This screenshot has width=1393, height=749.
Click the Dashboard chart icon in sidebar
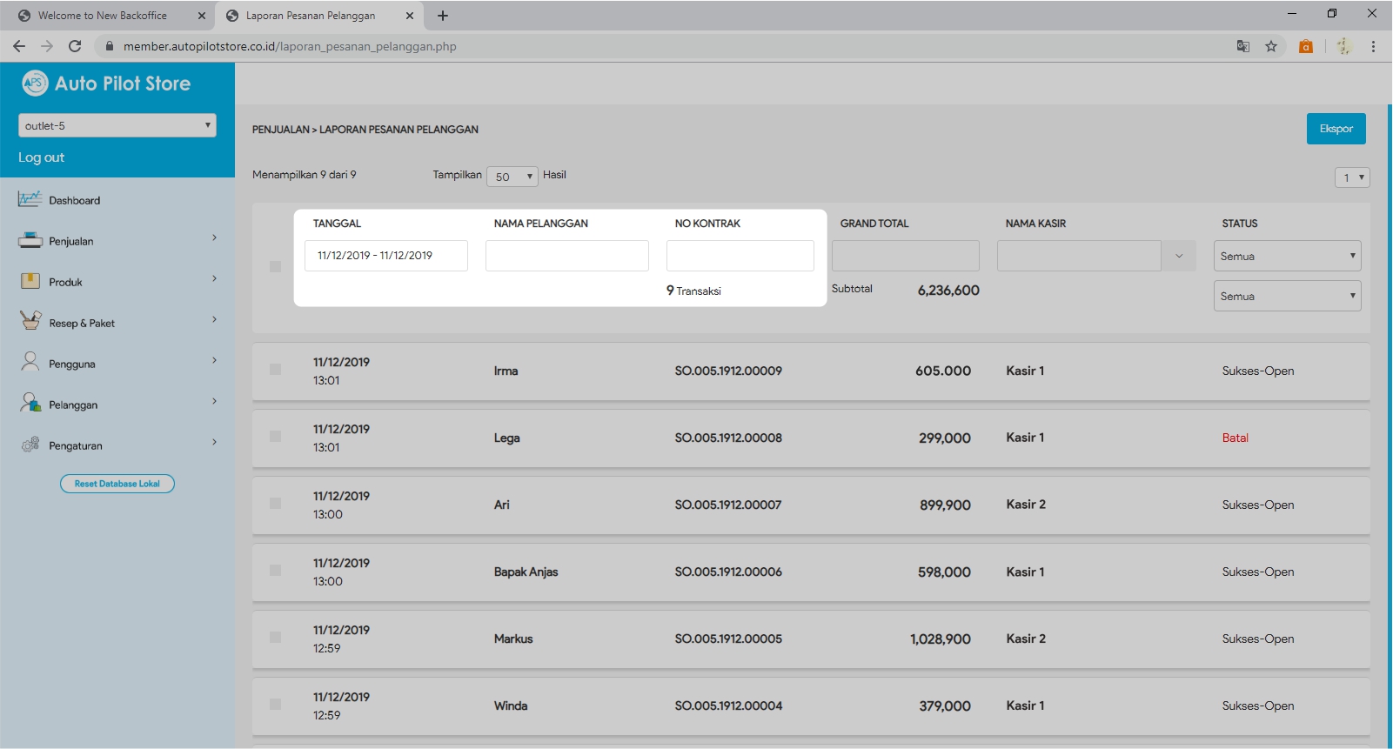30,199
